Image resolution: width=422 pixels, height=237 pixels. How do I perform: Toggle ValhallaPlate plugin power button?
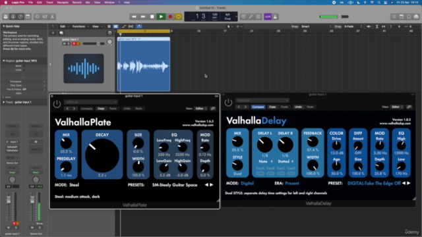[x=57, y=104]
